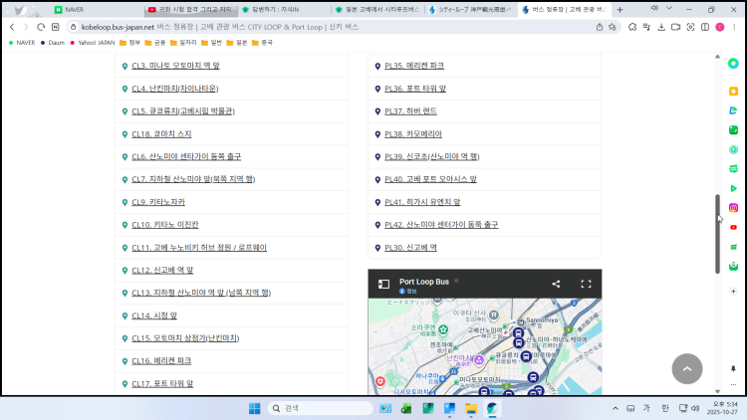Expand the 정보 bookmarks folder

(129, 43)
